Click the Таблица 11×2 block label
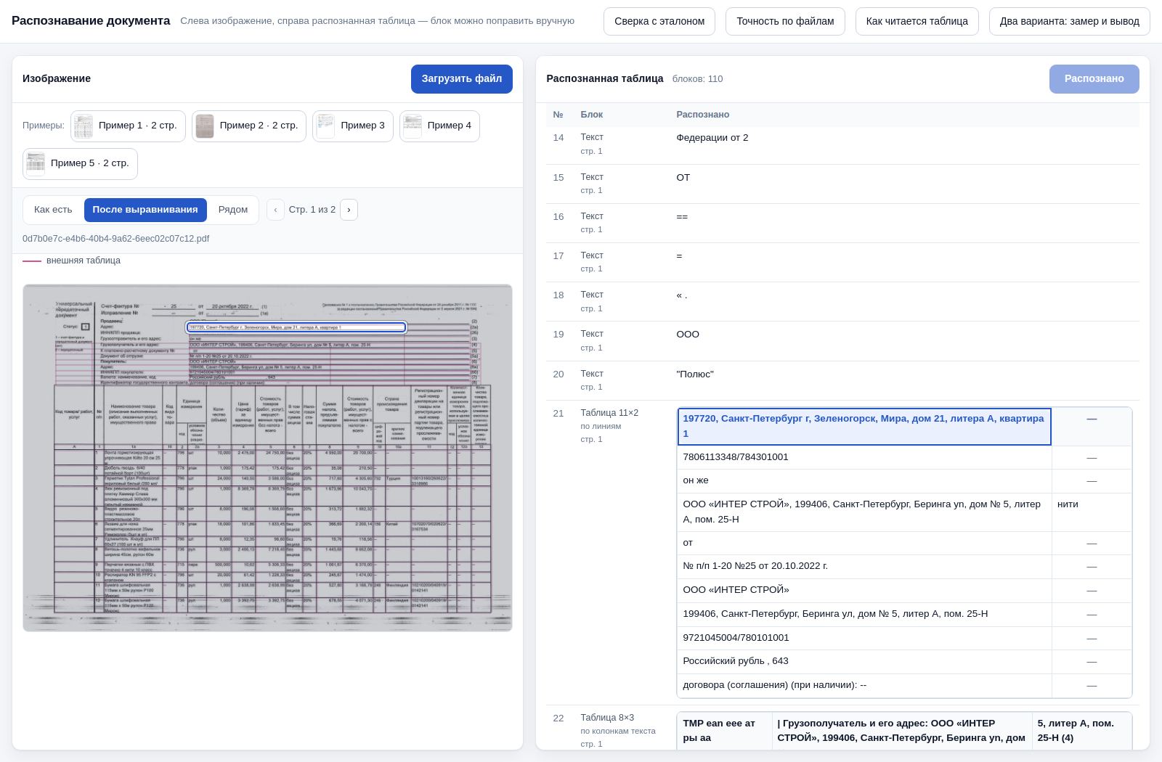The height and width of the screenshot is (762, 1162). point(609,413)
